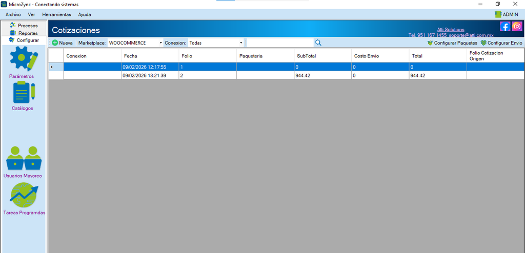
Task: Open the Archivo menu
Action: 13,15
